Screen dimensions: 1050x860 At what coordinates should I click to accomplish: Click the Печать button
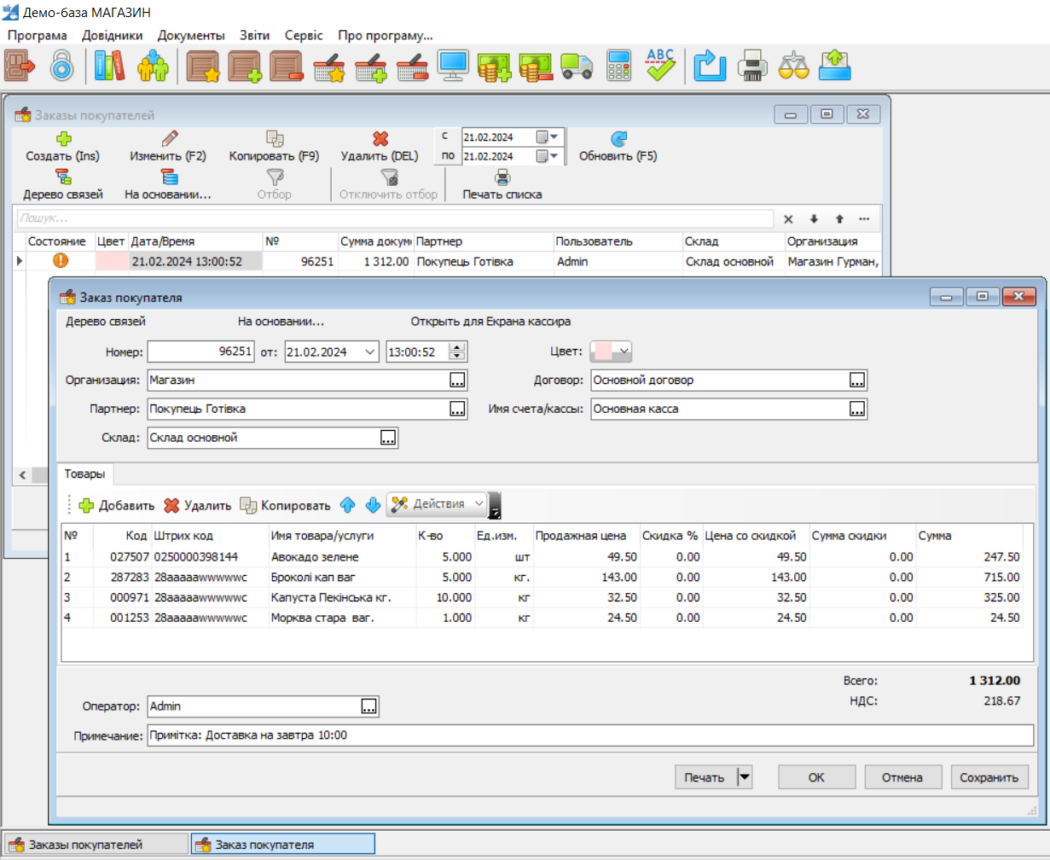(x=705, y=777)
